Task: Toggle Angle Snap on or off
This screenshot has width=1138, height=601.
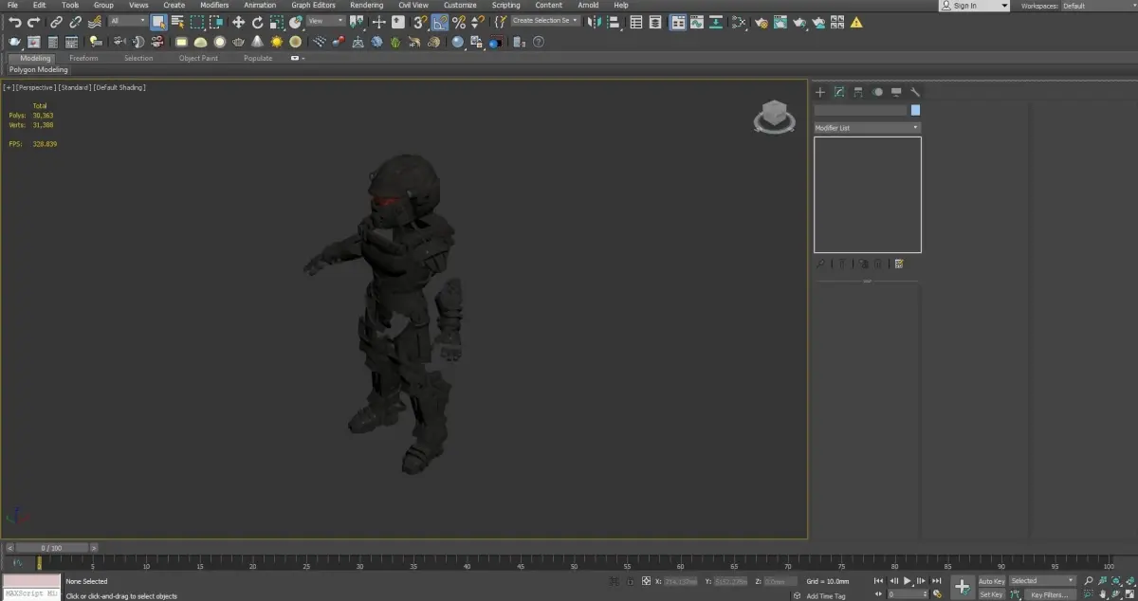Action: (x=440, y=21)
